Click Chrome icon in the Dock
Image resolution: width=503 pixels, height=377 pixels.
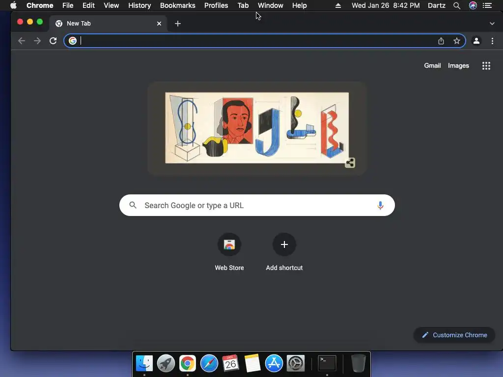[x=187, y=363]
